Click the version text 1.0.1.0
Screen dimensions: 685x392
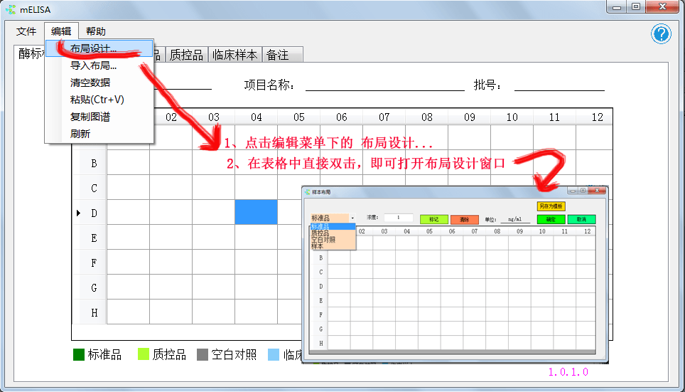(568, 372)
